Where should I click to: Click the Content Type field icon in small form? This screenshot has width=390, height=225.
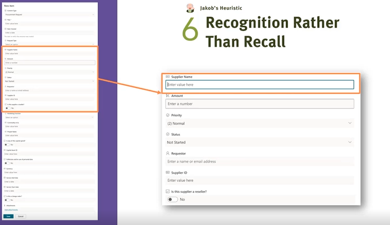pyautogui.click(x=6, y=11)
